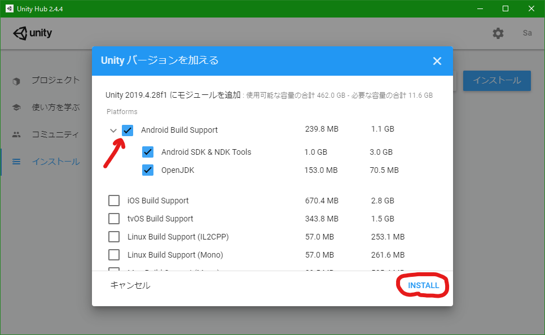Click the 670.4 MB iOS download size

[x=322, y=201]
